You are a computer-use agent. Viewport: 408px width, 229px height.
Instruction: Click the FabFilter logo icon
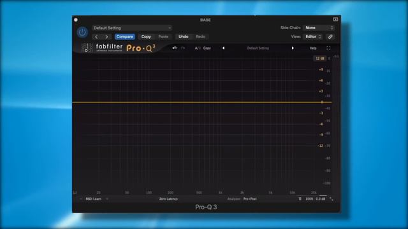tap(87, 48)
